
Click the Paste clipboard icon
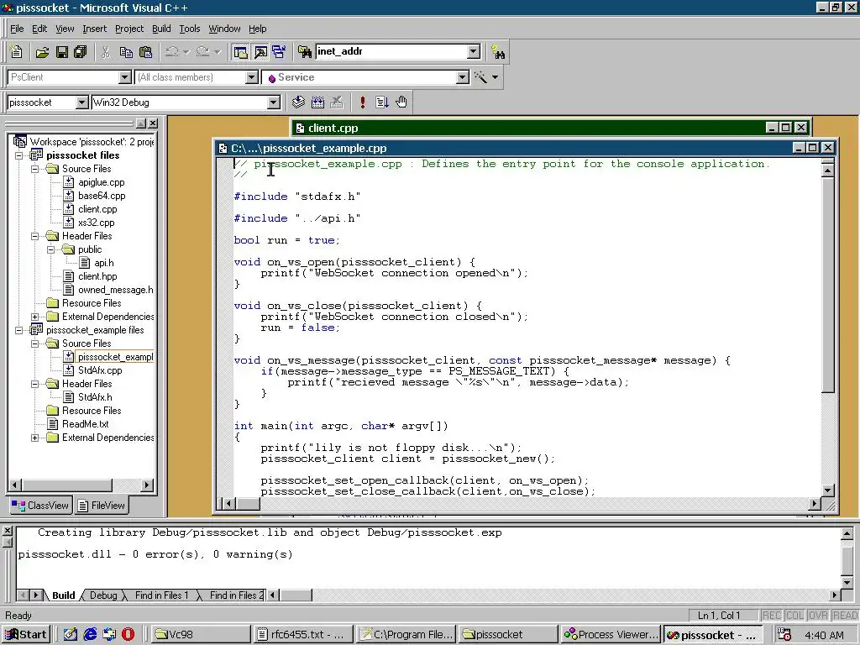[146, 52]
